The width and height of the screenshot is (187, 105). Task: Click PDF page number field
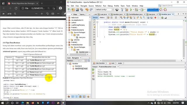click(x=3, y=14)
